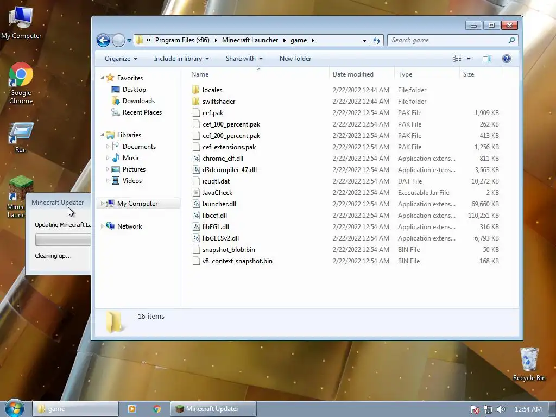Image resolution: width=556 pixels, height=417 pixels.
Task: Select libEGL.dll file name
Action: coord(216,226)
